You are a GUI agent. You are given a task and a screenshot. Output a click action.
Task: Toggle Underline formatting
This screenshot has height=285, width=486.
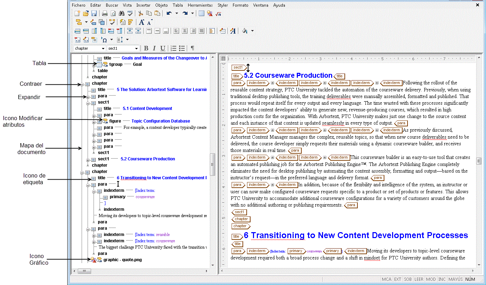tap(163, 48)
